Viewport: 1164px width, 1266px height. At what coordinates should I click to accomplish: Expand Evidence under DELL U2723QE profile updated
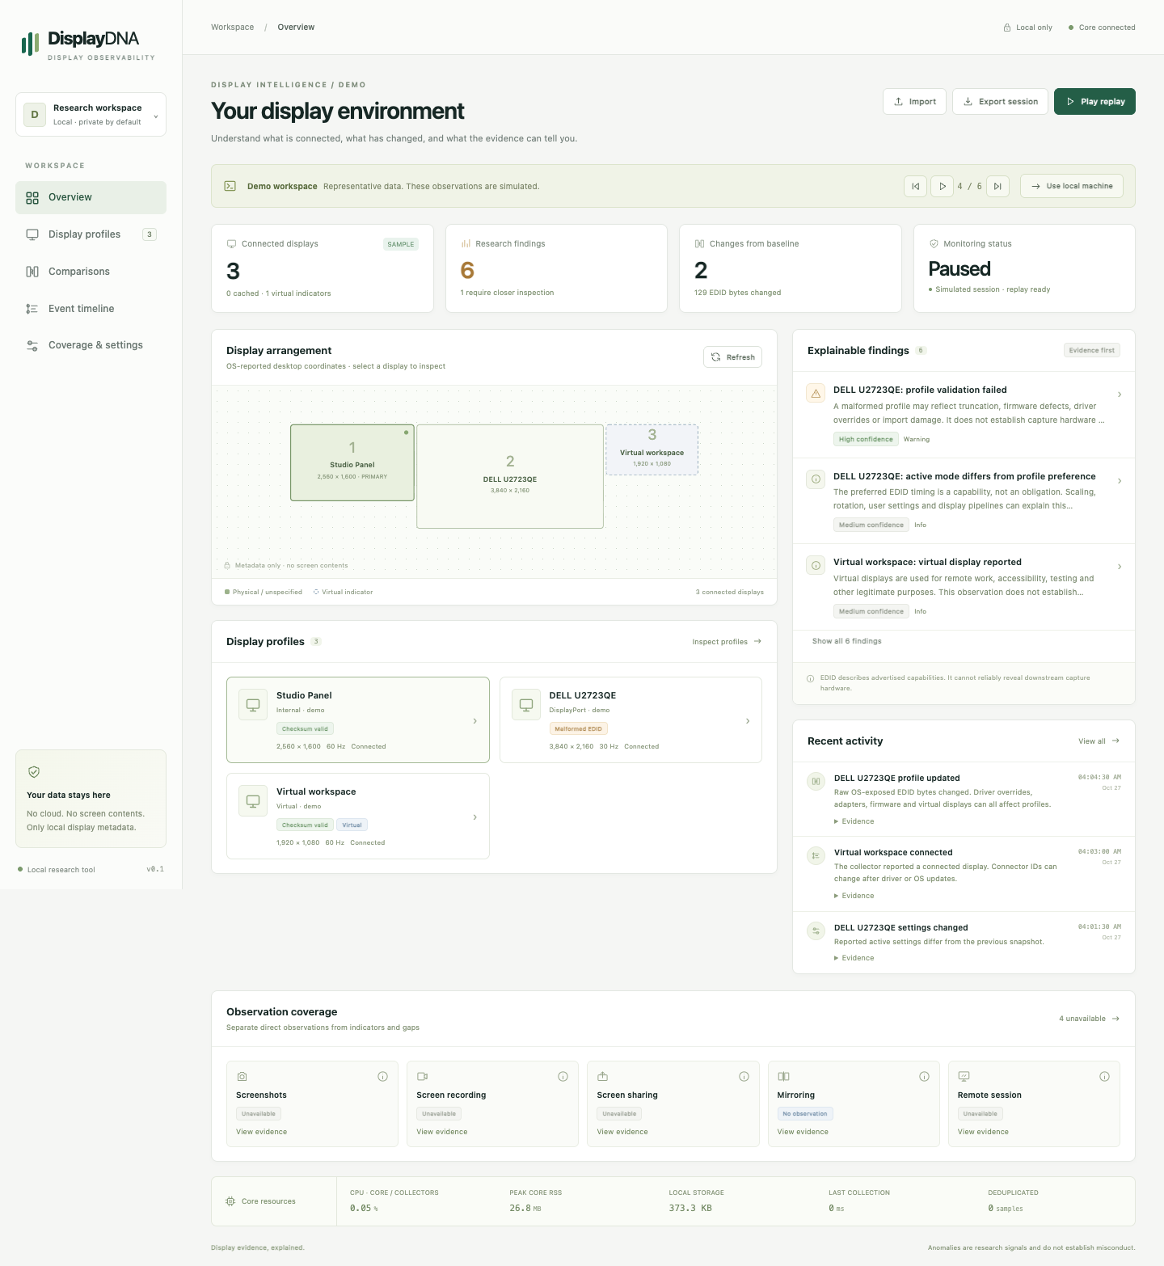point(854,821)
